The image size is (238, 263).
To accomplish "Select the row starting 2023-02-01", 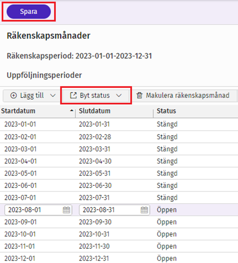I will click(x=119, y=137).
